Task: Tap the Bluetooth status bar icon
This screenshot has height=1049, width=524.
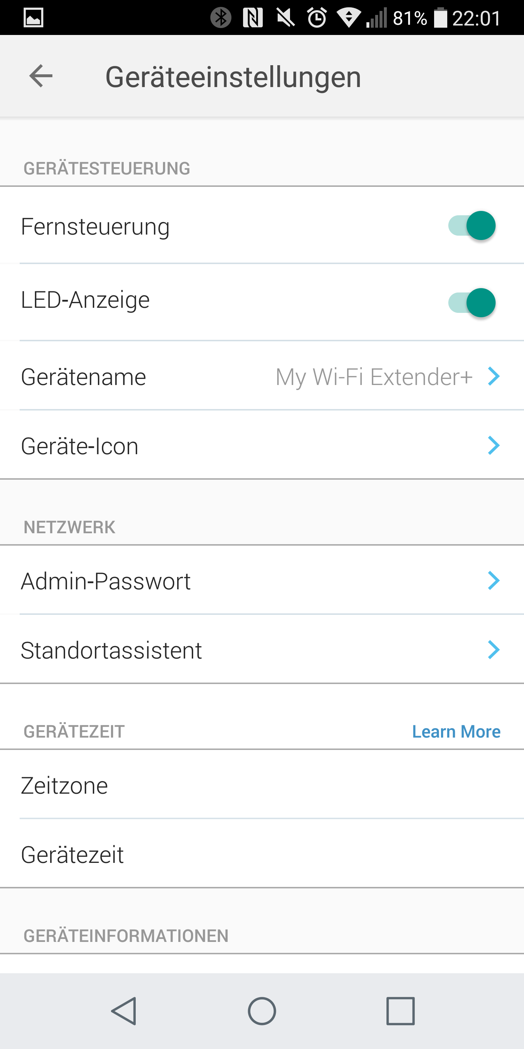Action: [x=221, y=18]
